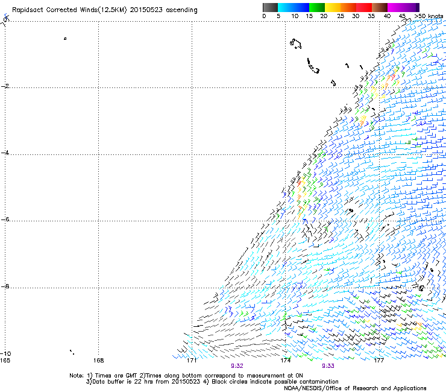Click the cyan-blue 5-15 knots color band
The image size is (446, 392).
click(294, 7)
